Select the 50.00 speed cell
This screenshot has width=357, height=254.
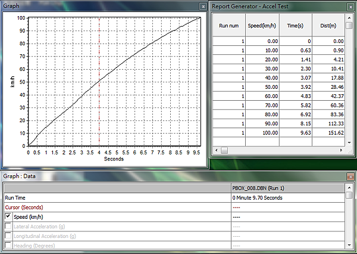tap(262, 87)
